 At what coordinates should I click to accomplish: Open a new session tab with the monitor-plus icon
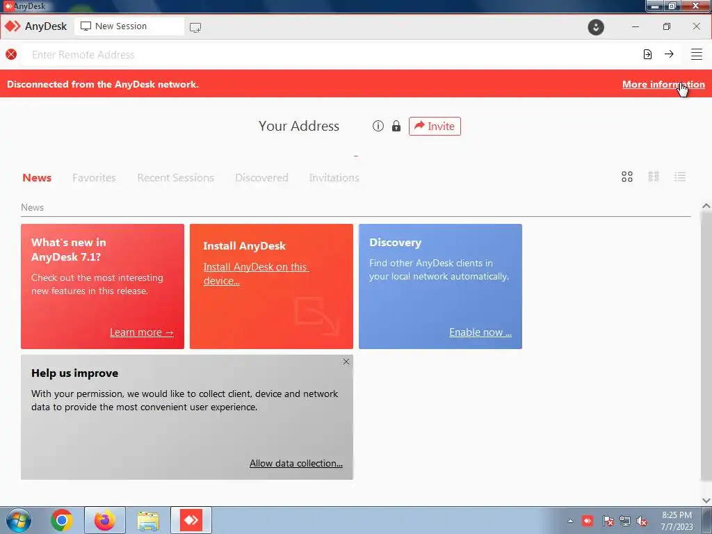click(x=195, y=28)
